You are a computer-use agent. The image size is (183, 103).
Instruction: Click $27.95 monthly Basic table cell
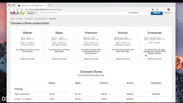(x=78, y=99)
